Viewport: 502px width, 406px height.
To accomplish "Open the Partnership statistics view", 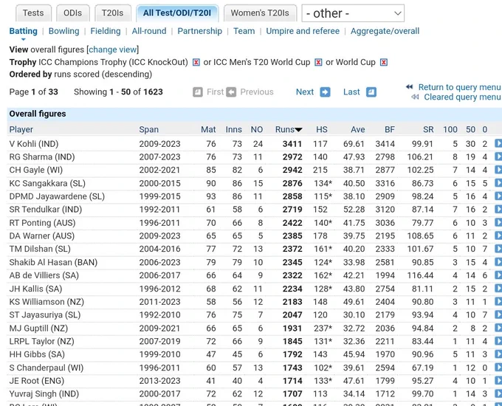I will [200, 31].
